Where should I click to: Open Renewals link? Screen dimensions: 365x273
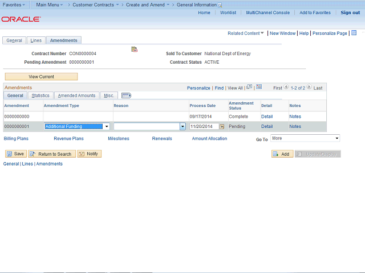click(x=162, y=139)
